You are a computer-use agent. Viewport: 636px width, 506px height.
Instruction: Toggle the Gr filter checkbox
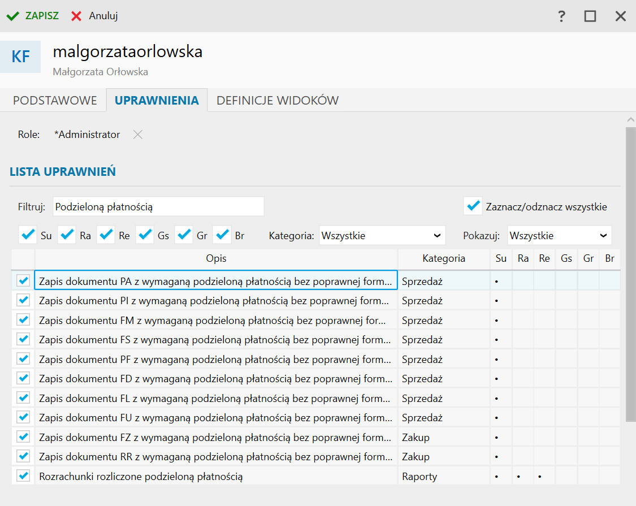184,235
